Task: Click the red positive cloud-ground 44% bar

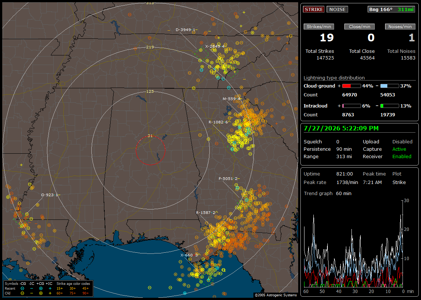Action: (351, 86)
